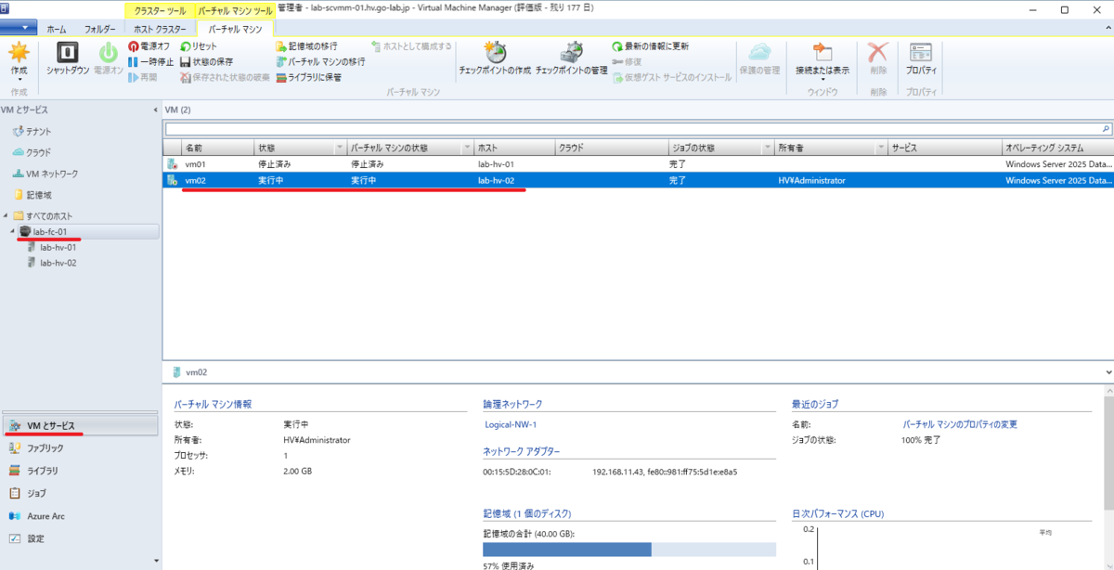
Task: Collapse the VM とサービス navigation pane arrow
Action: (155, 110)
